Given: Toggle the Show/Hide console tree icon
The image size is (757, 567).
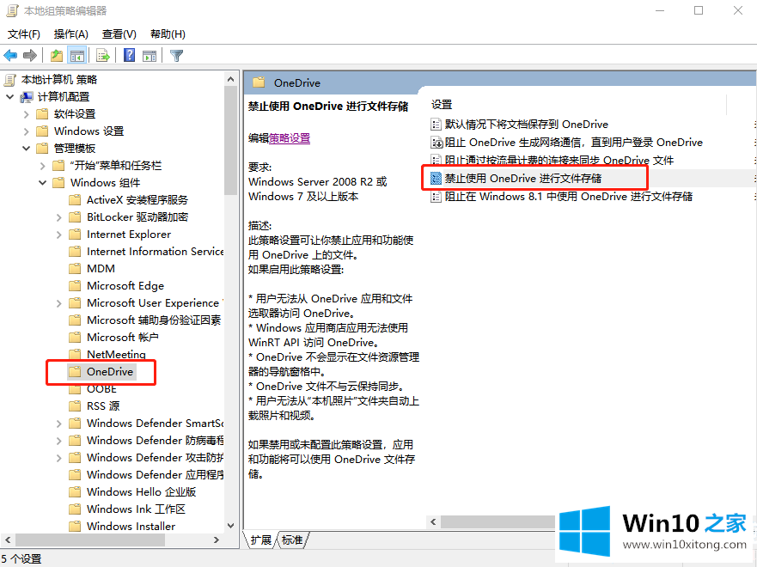Looking at the screenshot, I should 77,56.
